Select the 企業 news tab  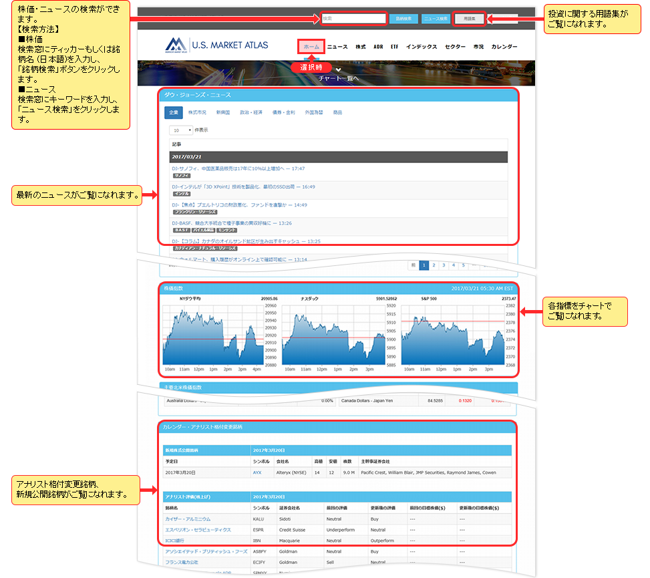click(x=174, y=112)
